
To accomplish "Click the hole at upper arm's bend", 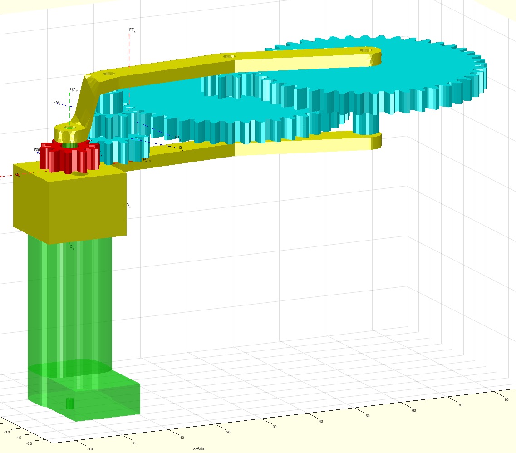I will pos(109,73).
